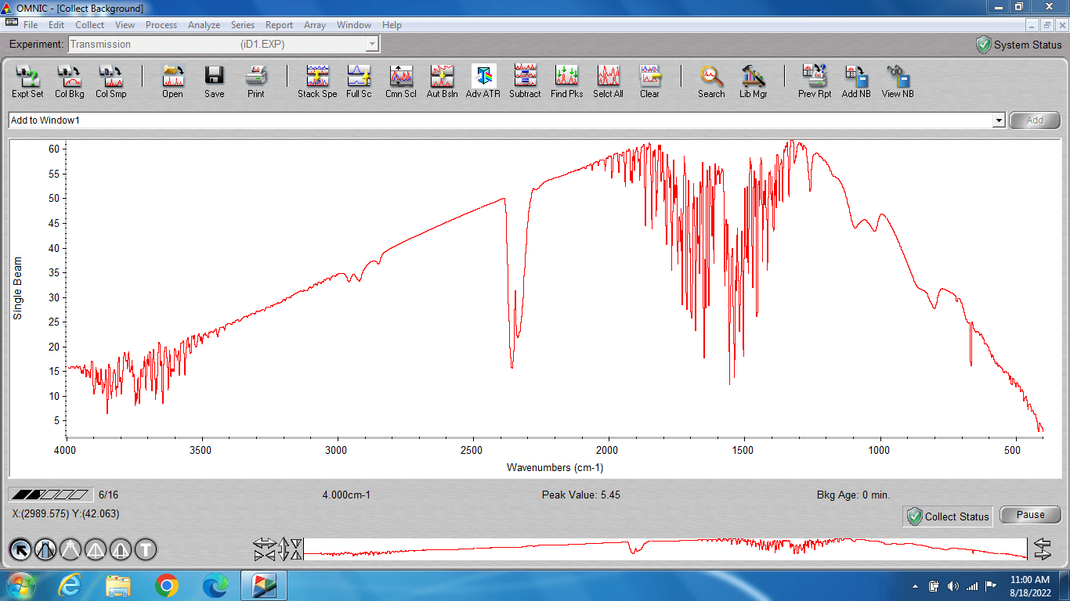Switch to the region palette tool

pyautogui.click(x=45, y=550)
